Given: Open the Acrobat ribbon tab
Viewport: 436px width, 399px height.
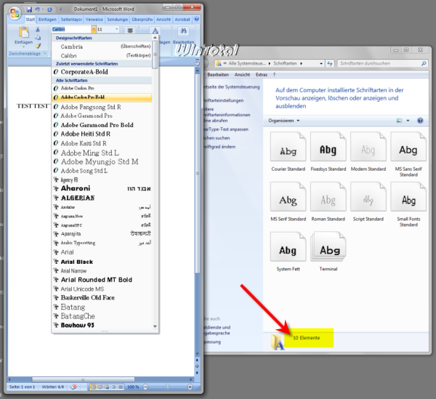Looking at the screenshot, I should (182, 20).
